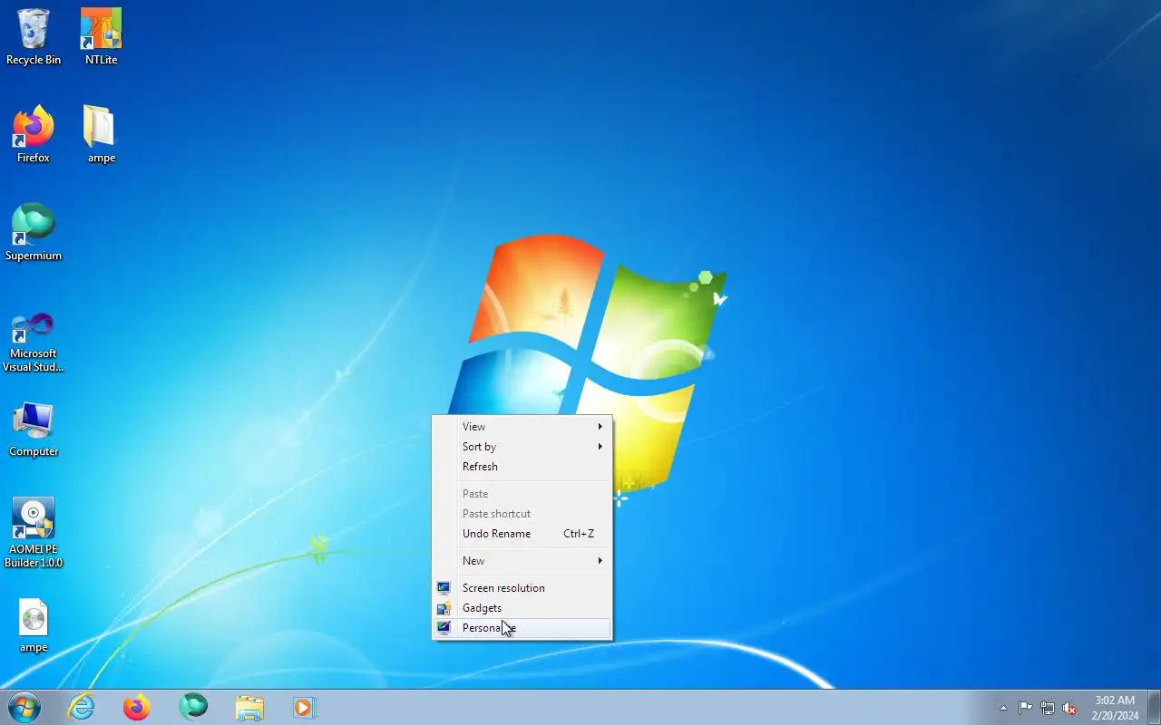The width and height of the screenshot is (1161, 725).
Task: Click the Show desktop button
Action: (1154, 707)
